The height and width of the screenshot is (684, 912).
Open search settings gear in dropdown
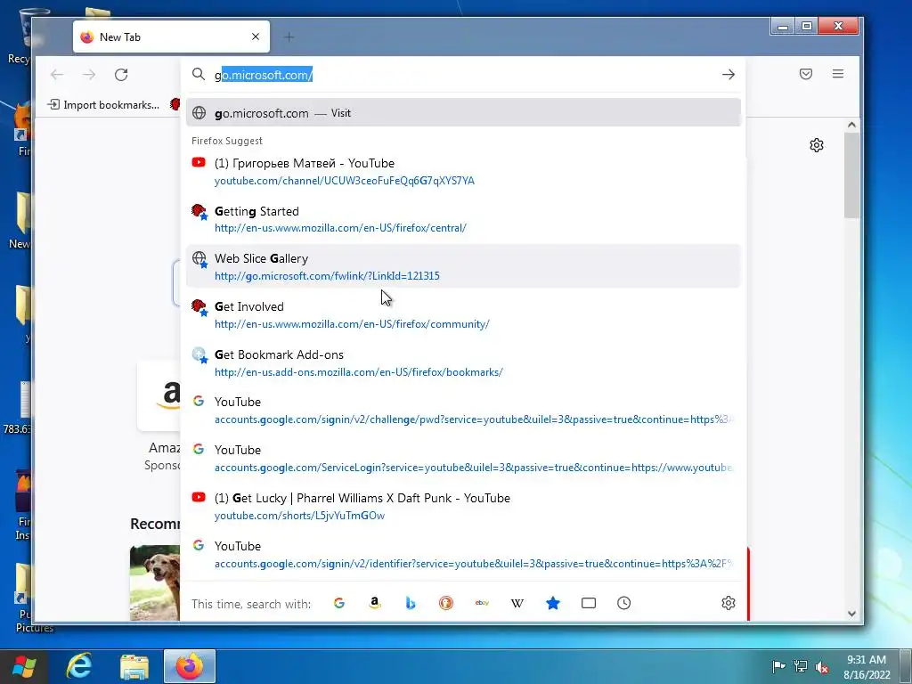[729, 603]
